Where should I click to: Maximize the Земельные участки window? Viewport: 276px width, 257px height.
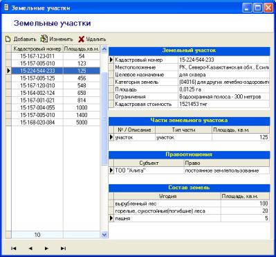coord(258,8)
